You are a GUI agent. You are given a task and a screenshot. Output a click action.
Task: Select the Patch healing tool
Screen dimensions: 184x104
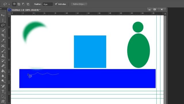coord(3,46)
